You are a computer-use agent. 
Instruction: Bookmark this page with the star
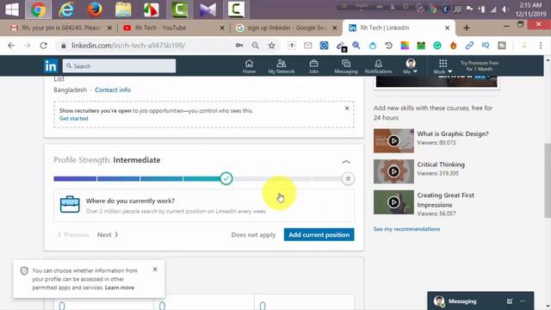point(272,46)
